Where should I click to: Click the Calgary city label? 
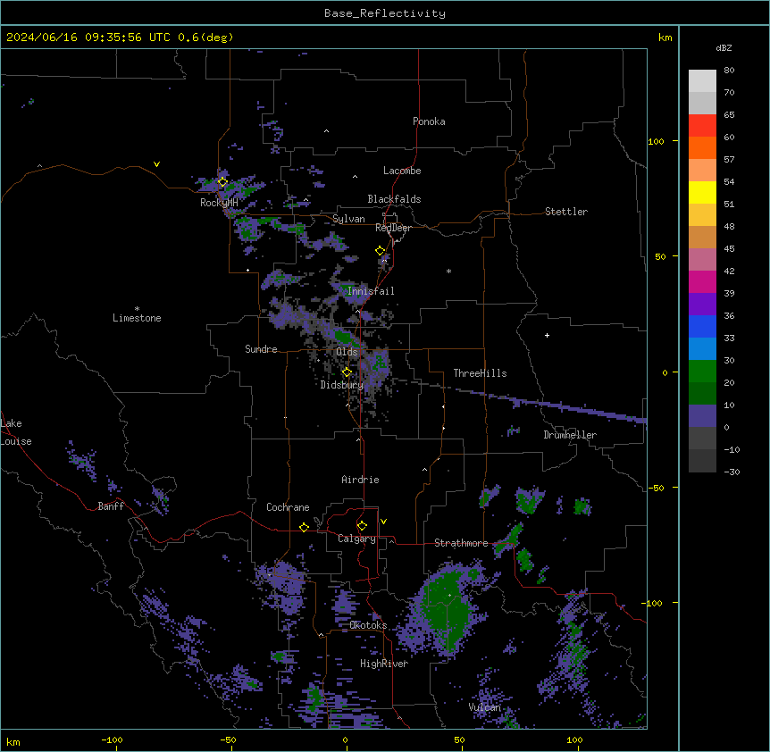coord(357,539)
